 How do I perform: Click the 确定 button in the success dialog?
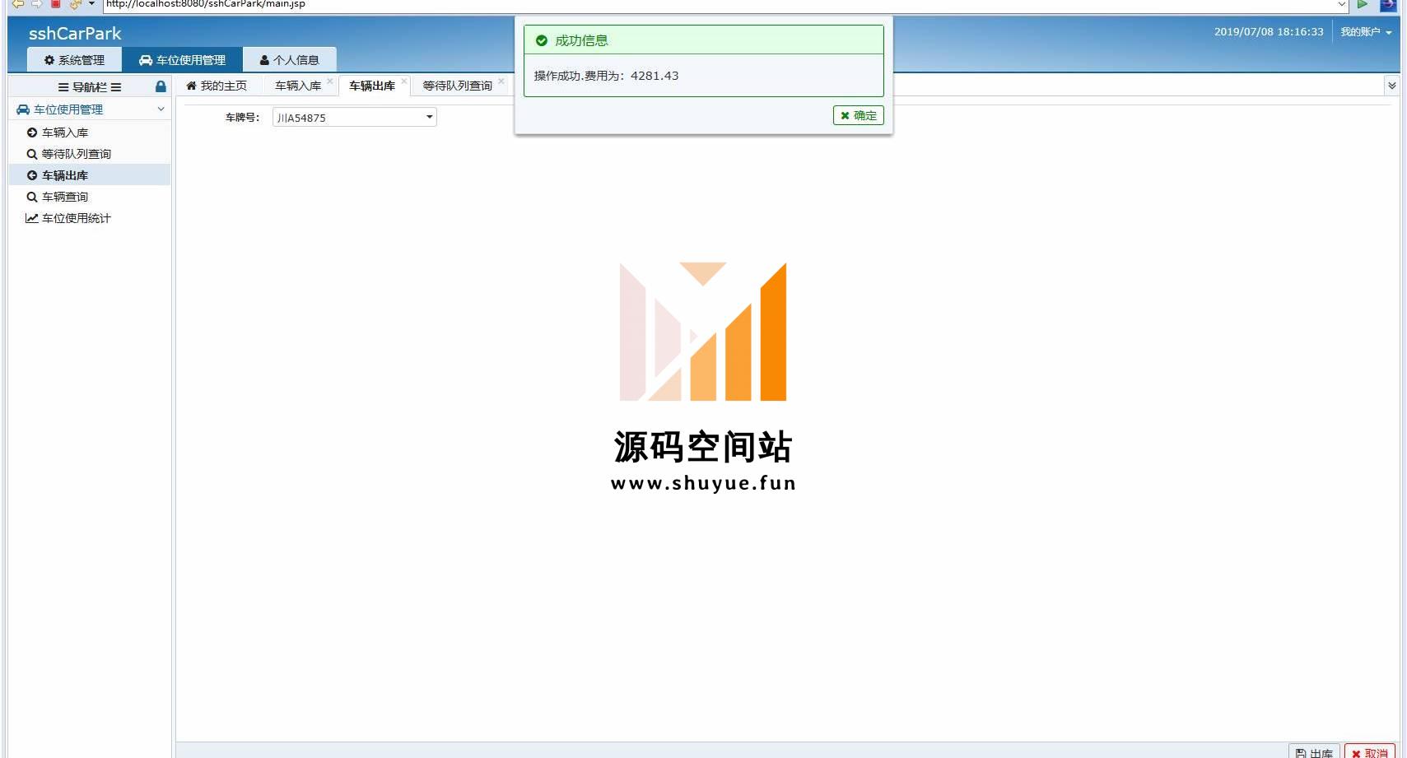[x=858, y=115]
